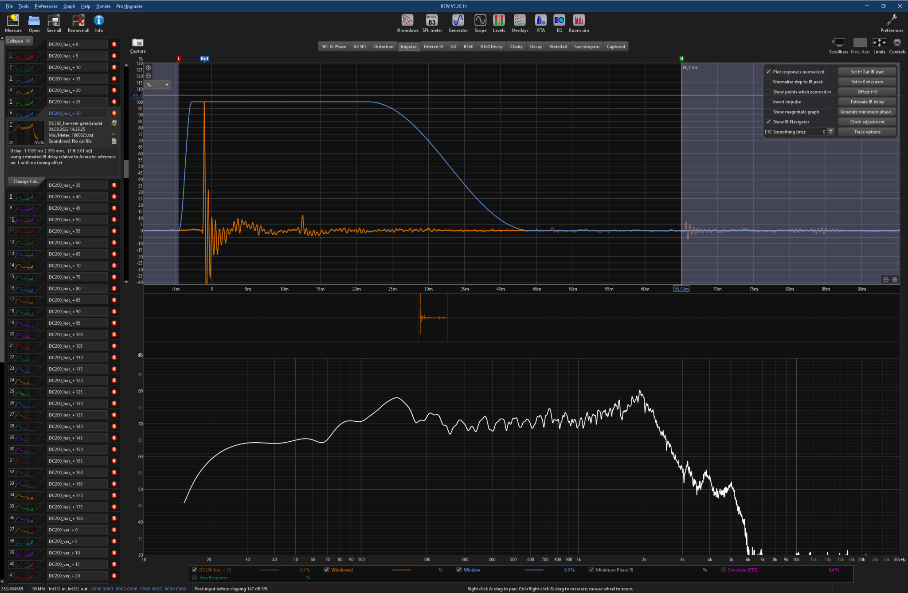Image resolution: width=908 pixels, height=593 pixels.
Task: Open the signal Generator
Action: pos(458,23)
